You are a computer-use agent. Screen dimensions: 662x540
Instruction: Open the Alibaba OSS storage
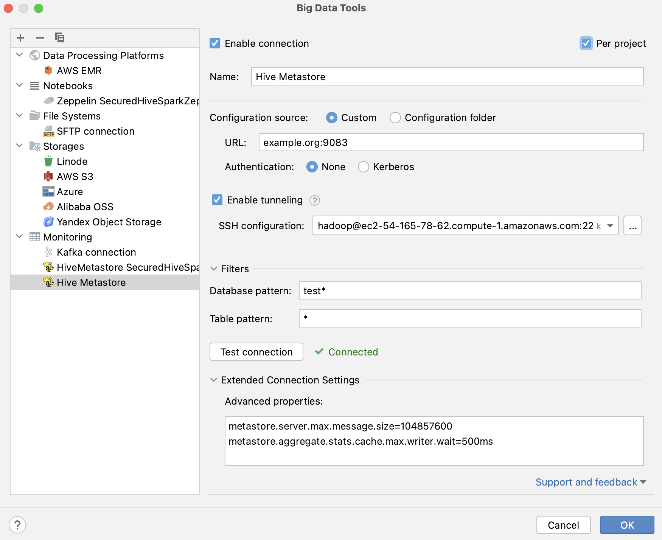[85, 206]
